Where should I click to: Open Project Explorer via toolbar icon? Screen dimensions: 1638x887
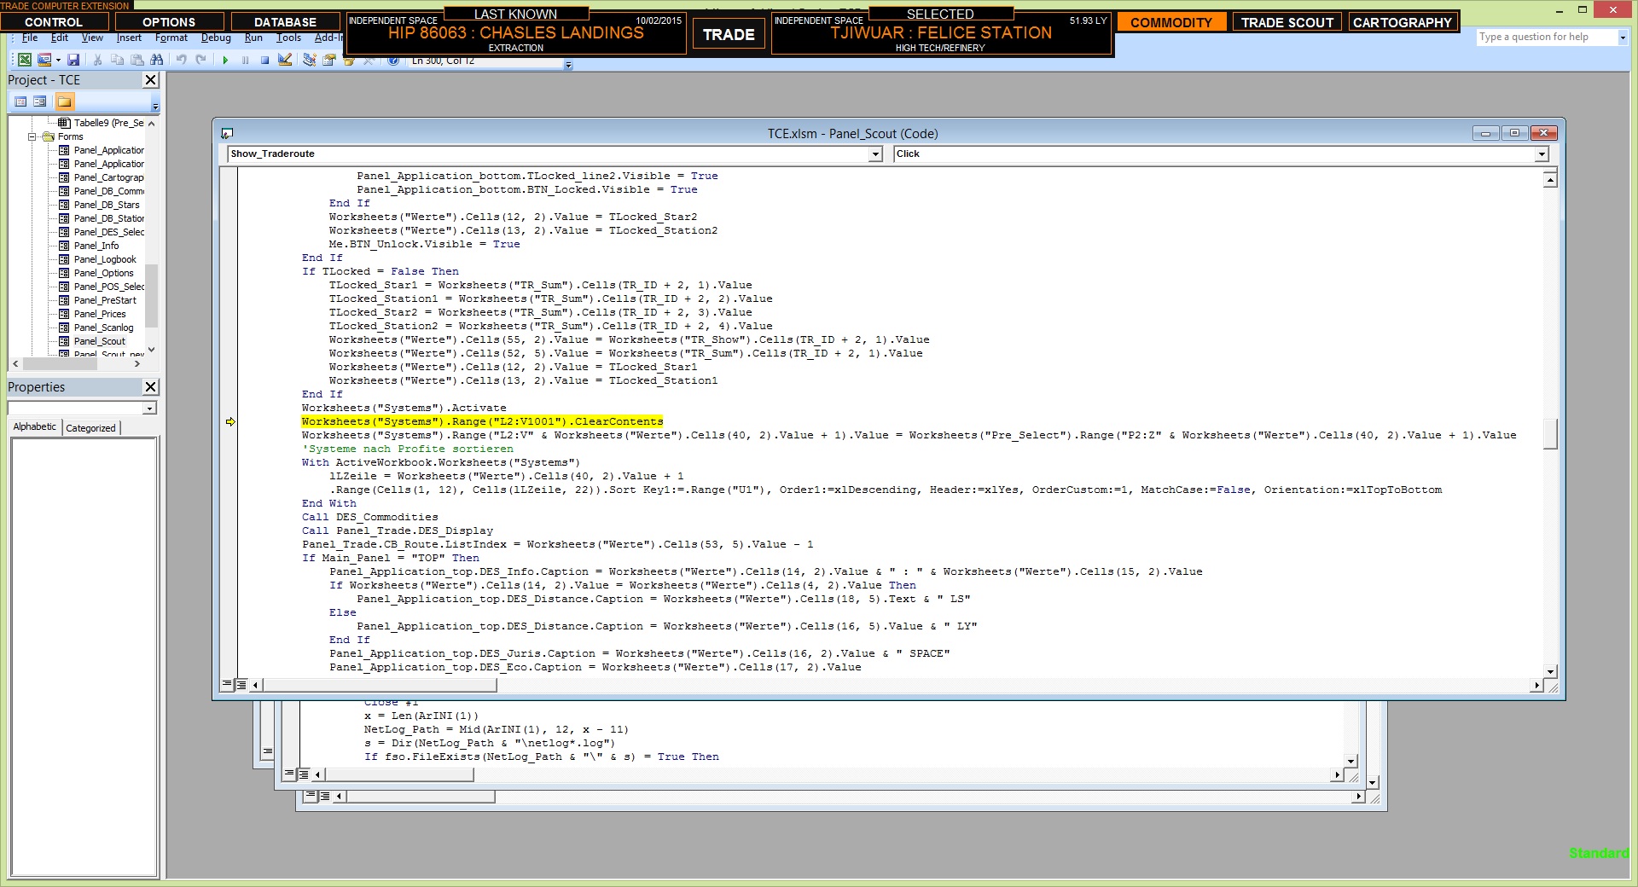309,60
